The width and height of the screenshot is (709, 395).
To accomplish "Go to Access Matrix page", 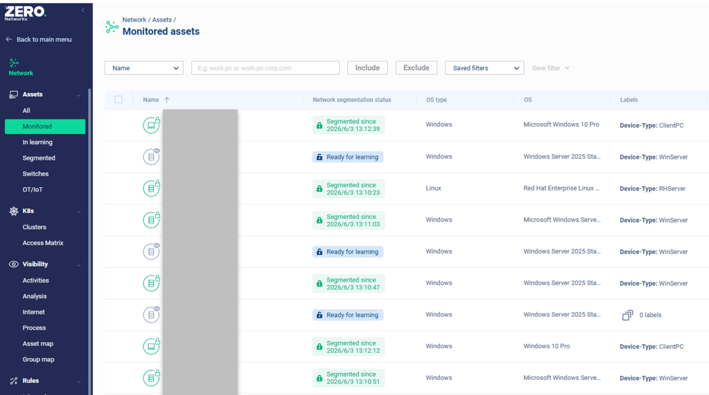I will pyautogui.click(x=43, y=243).
